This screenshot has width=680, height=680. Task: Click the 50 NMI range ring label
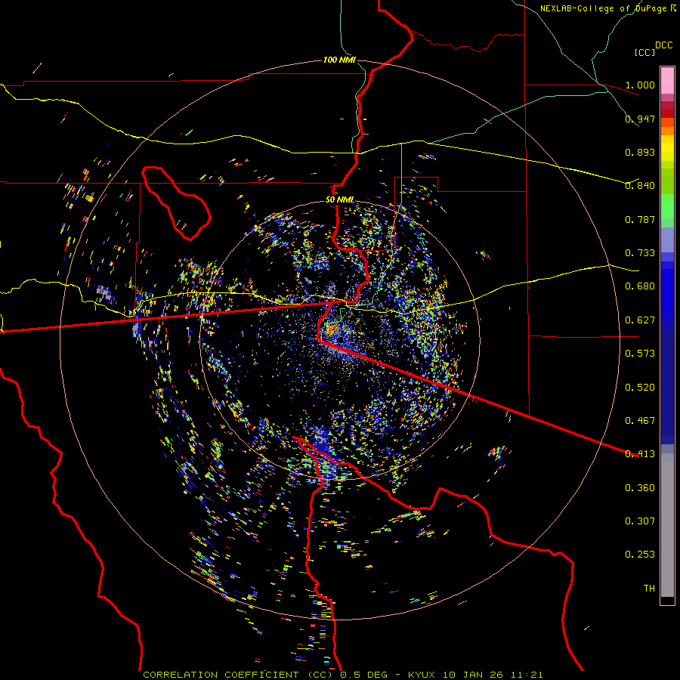click(x=340, y=200)
